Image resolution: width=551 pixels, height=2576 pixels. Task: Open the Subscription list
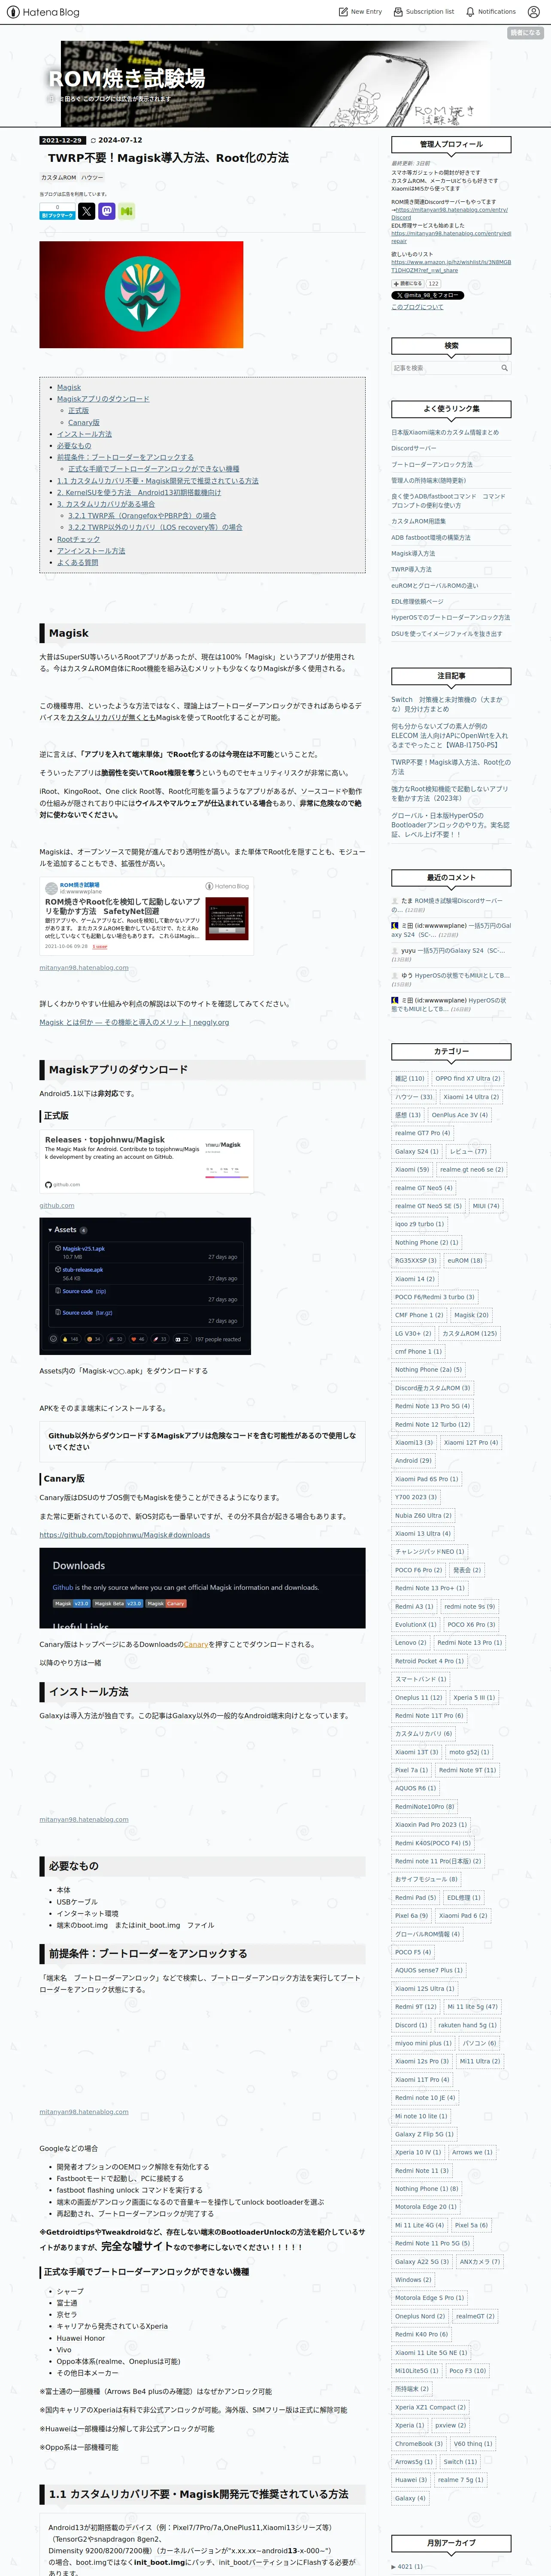(x=423, y=12)
